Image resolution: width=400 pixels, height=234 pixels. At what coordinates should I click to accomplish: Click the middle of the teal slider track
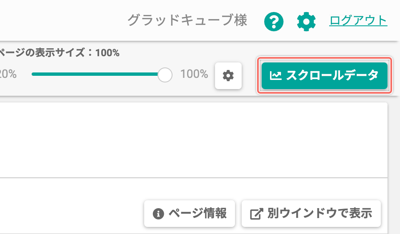coord(95,74)
